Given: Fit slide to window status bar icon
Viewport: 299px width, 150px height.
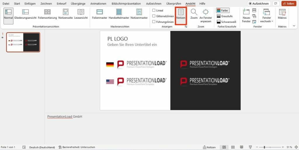Looking at the screenshot, I should pyautogui.click(x=296, y=147).
